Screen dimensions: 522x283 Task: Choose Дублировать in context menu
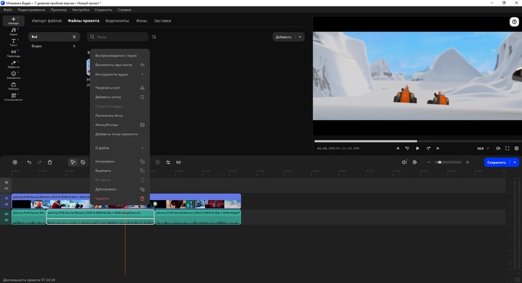119,189
